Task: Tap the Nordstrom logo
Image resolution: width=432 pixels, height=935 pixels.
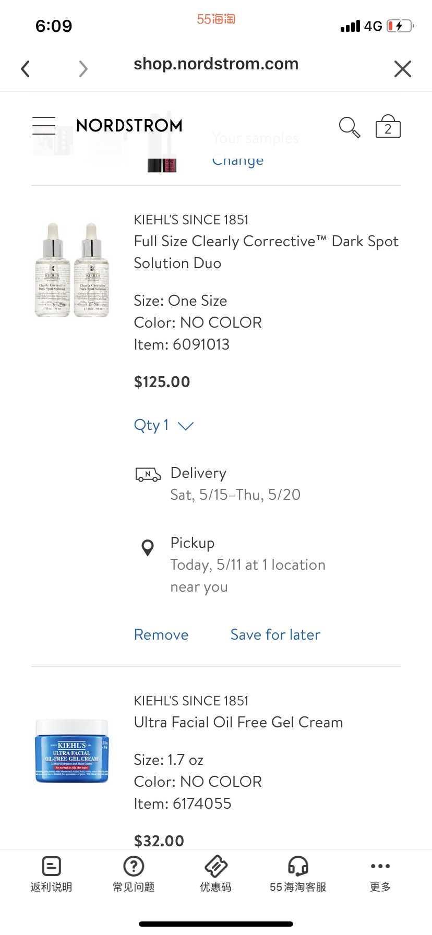Action: (x=129, y=126)
